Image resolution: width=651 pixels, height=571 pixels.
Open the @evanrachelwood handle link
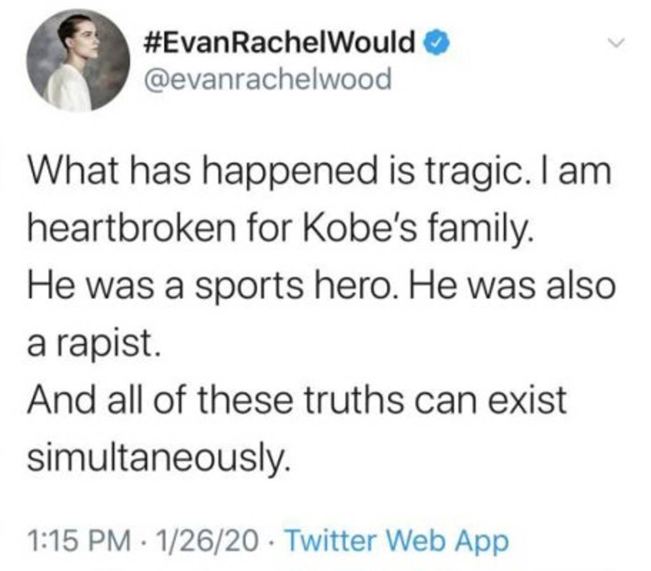click(x=269, y=79)
